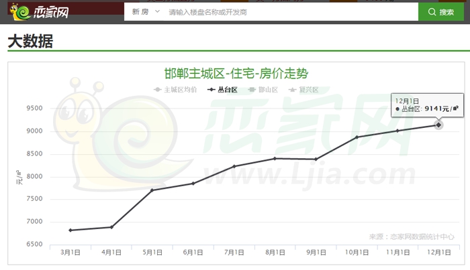Image resolution: width=470 pixels, height=270 pixels.
Task: Toggle the 丛台区 legend series
Action: [x=222, y=90]
